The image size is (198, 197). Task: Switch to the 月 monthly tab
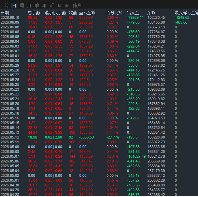tap(29, 5)
